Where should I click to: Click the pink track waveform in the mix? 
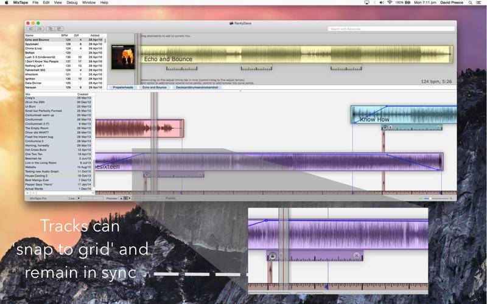pyautogui.click(x=139, y=128)
